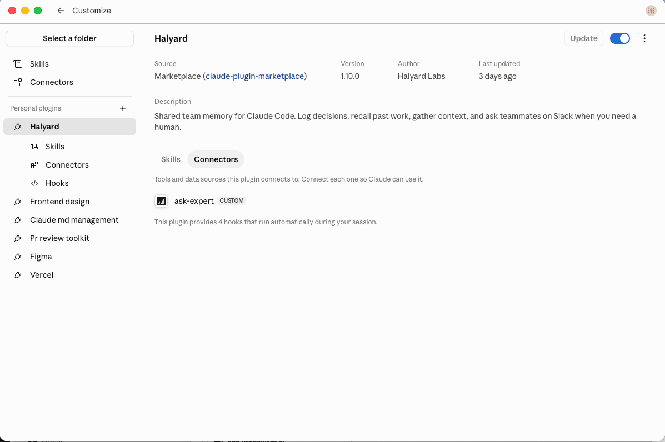Switch to the Skills tab
The image size is (665, 442).
coord(171,159)
